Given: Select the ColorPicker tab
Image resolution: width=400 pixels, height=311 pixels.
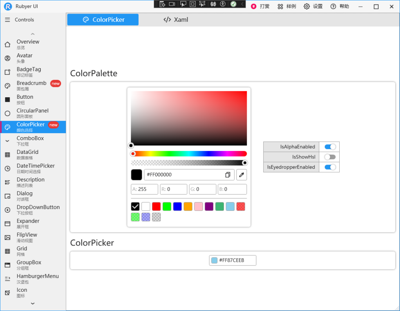Looking at the screenshot, I should coord(103,20).
